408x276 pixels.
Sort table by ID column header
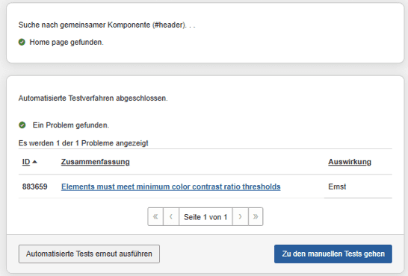(x=26, y=162)
